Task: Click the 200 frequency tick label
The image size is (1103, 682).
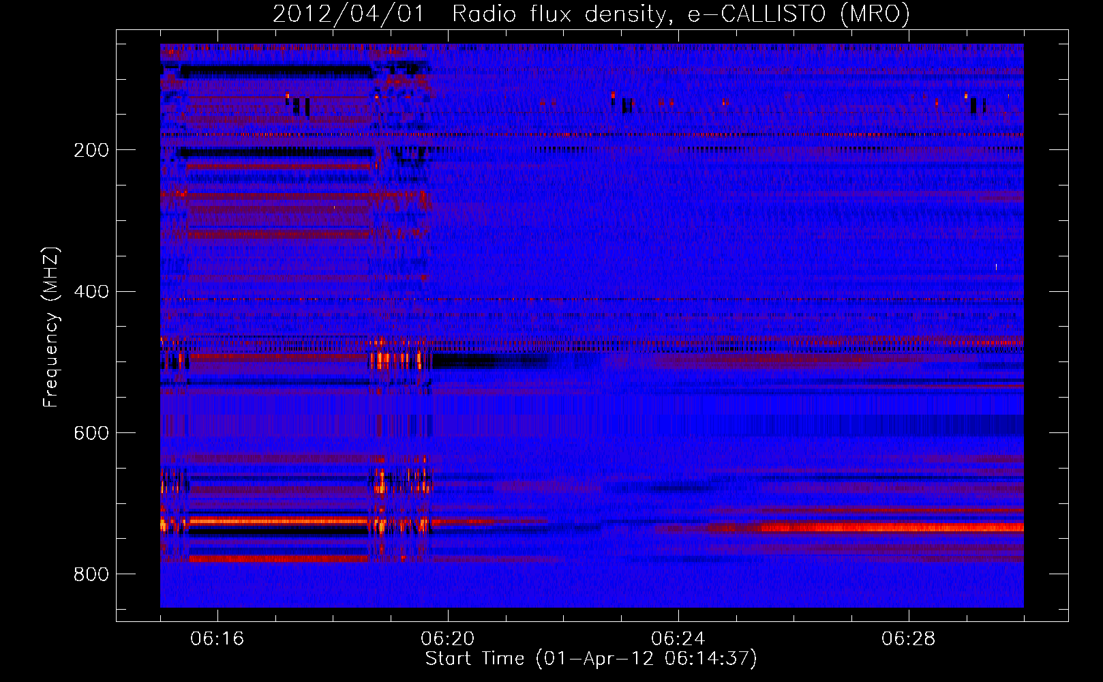Action: (91, 150)
